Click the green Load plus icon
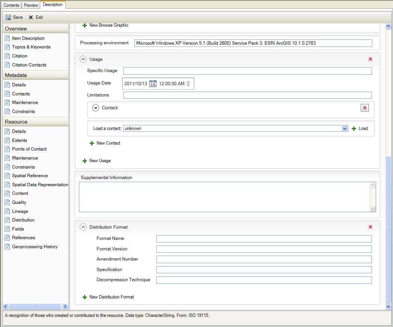The image size is (393, 327). (354, 128)
